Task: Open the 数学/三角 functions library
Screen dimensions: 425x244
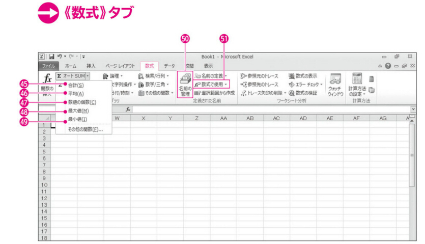Action: click(x=153, y=85)
